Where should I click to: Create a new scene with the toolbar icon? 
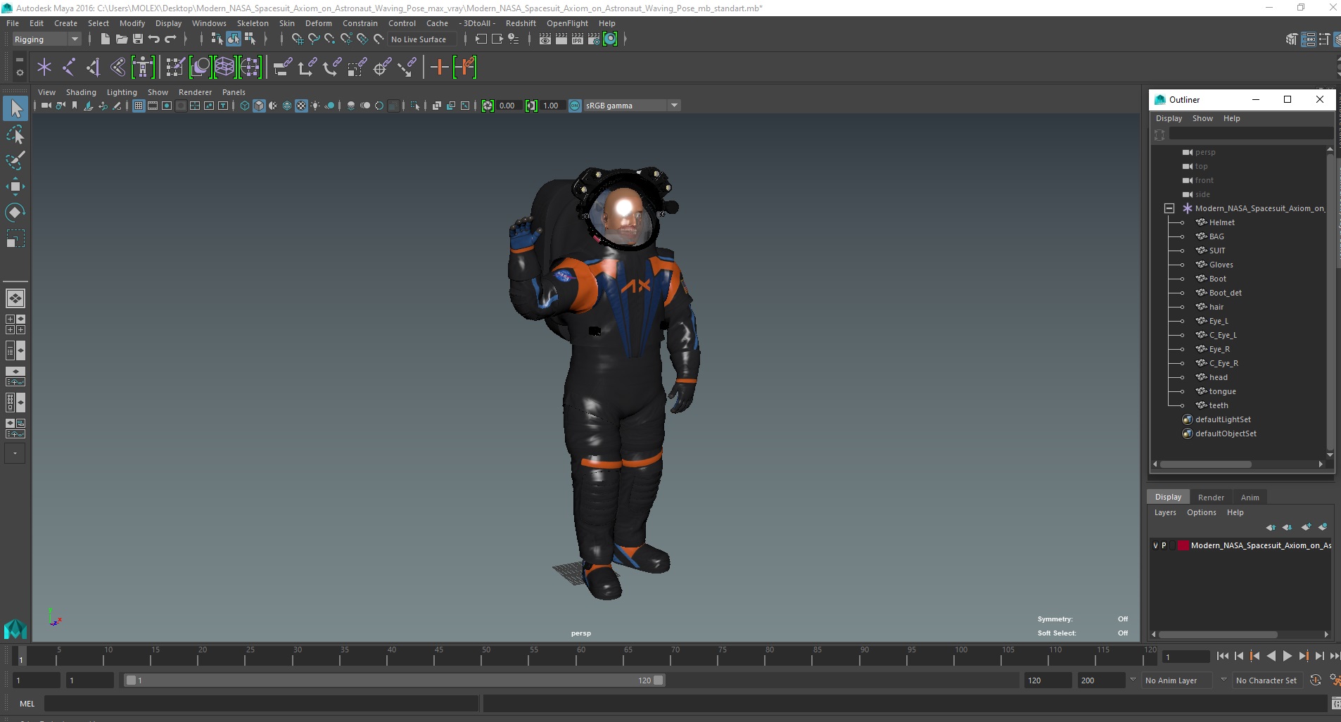coord(105,39)
